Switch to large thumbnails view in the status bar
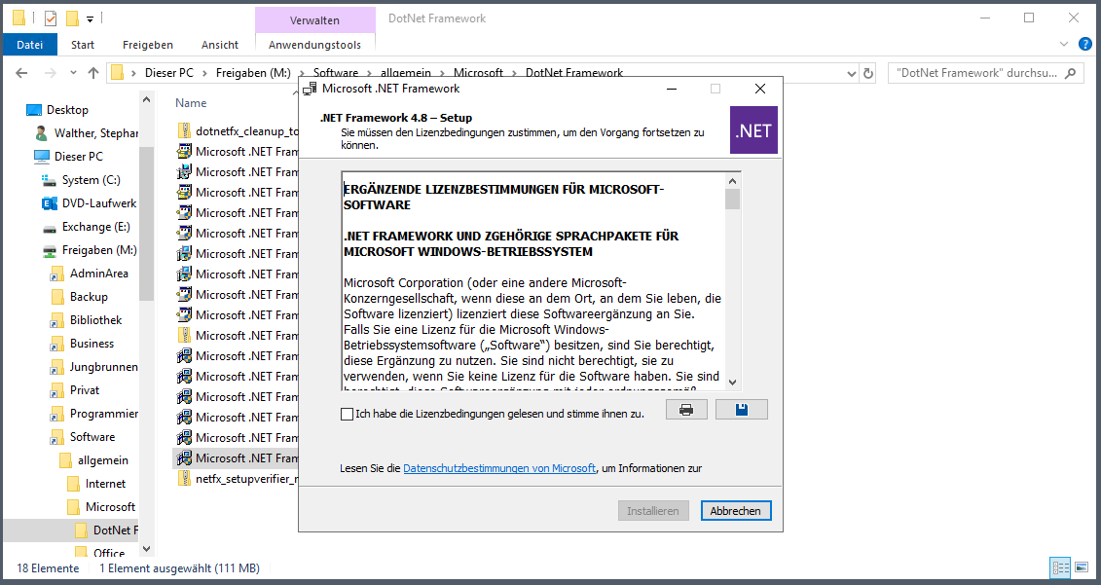Image resolution: width=1101 pixels, height=585 pixels. [x=1083, y=567]
